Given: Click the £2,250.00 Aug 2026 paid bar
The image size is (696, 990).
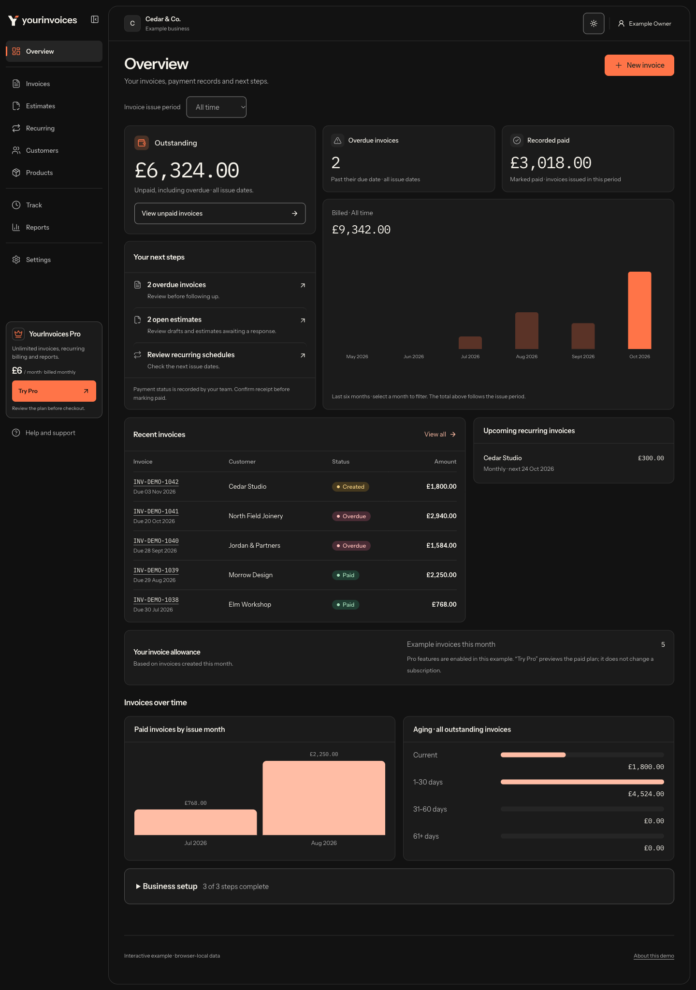Looking at the screenshot, I should click(x=324, y=798).
